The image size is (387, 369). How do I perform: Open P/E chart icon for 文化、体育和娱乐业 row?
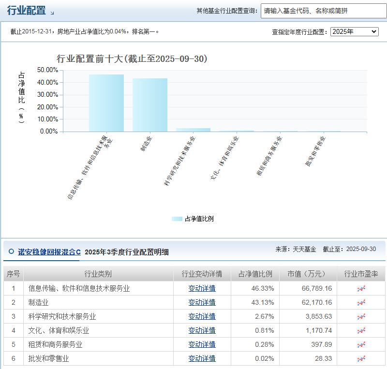click(x=361, y=330)
